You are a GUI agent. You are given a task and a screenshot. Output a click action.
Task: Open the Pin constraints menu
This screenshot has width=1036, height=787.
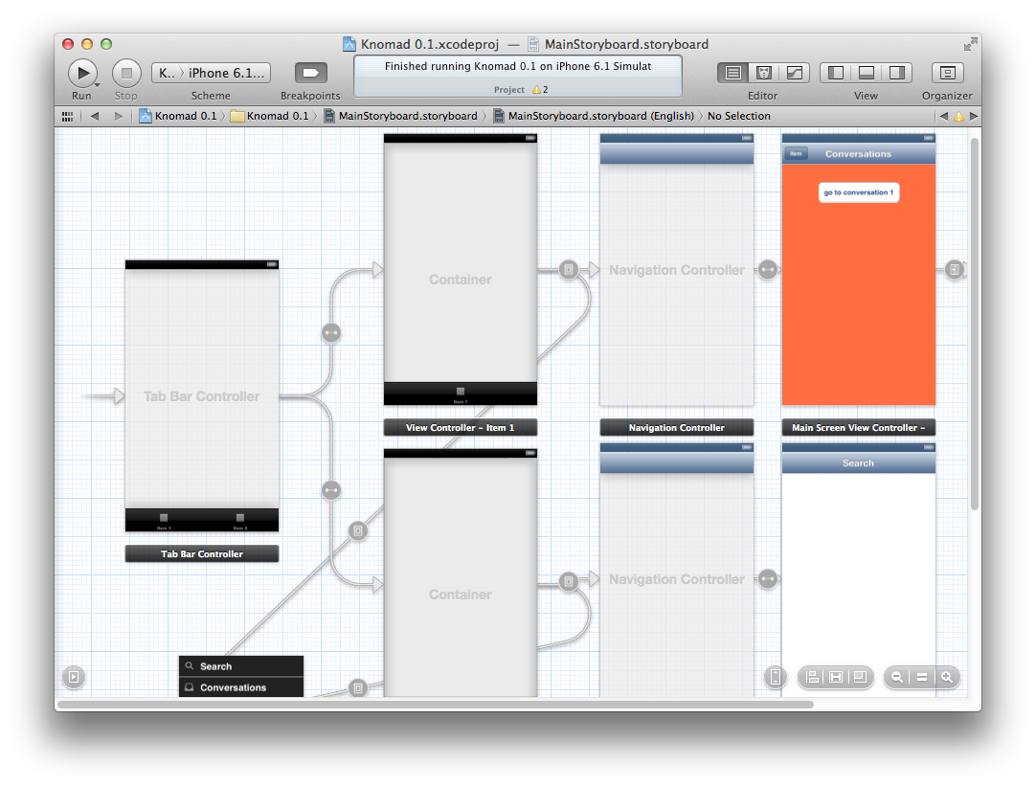836,677
